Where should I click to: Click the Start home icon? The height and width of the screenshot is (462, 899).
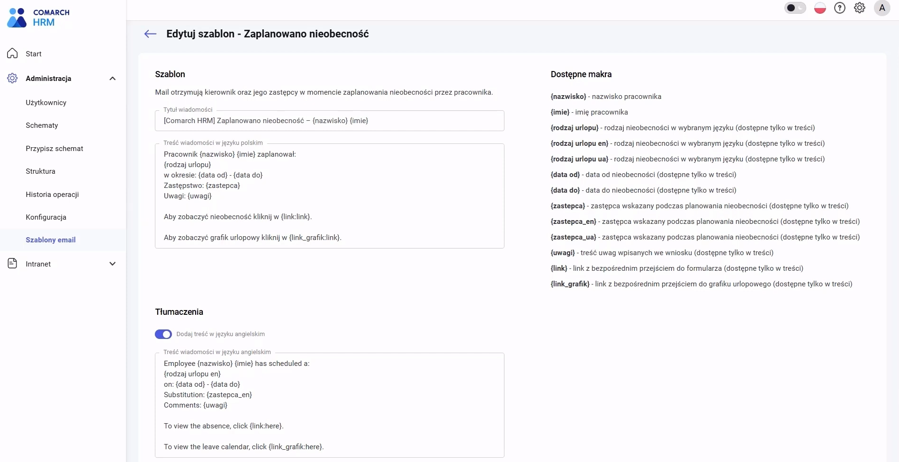point(12,53)
